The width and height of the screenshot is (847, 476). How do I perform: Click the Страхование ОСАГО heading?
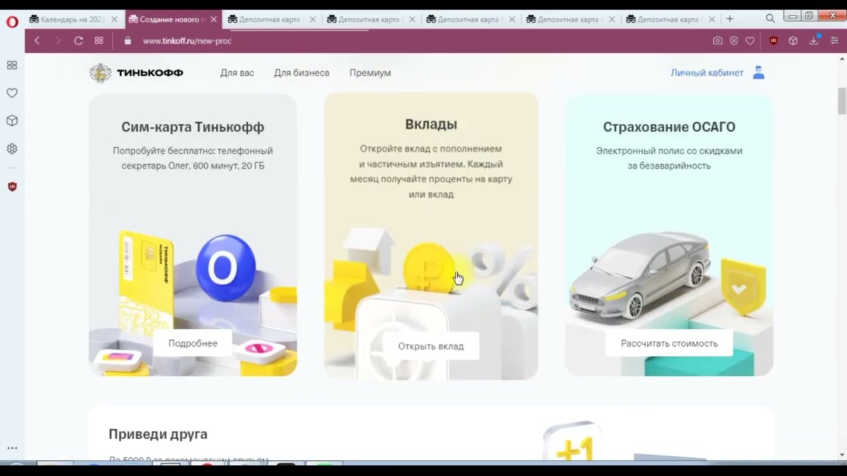[x=669, y=127]
